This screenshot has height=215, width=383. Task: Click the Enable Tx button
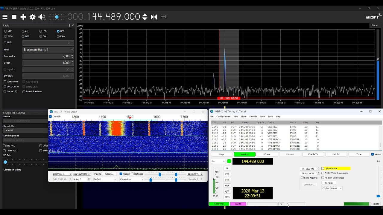313,154
